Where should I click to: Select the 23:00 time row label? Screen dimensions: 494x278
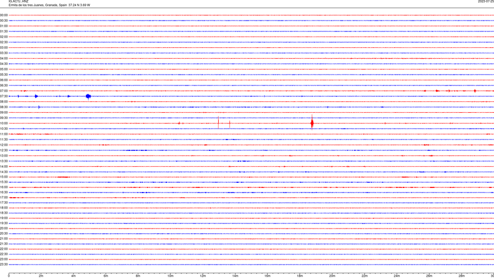[4, 259]
